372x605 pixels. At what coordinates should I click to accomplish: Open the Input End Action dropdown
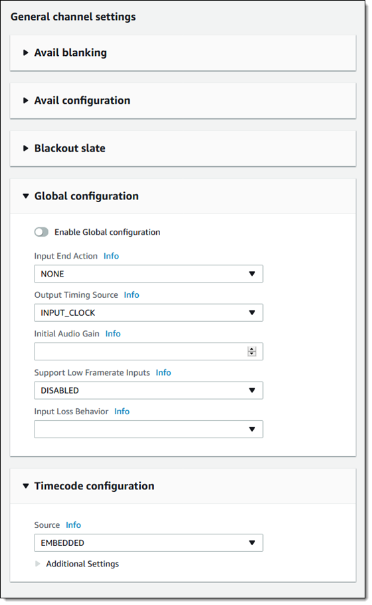[x=148, y=273]
